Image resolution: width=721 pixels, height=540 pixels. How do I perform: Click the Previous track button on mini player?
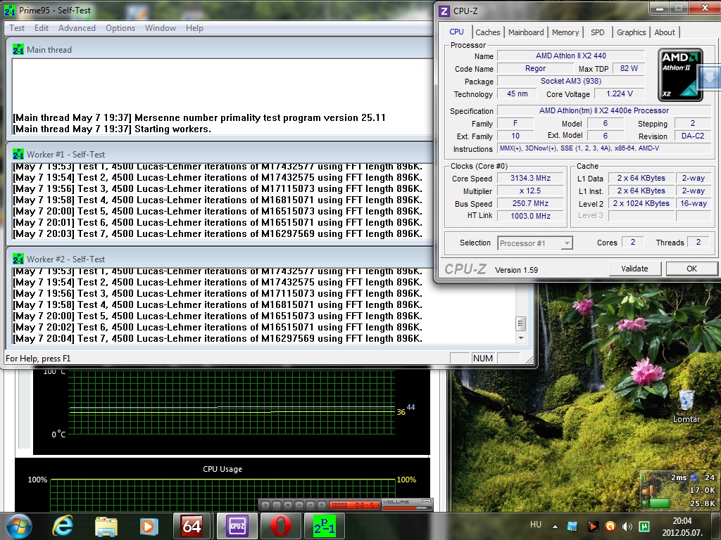pos(299,505)
